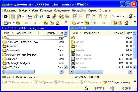Select the .bashrc file in remote panel

pyautogui.click(x=77, y=63)
